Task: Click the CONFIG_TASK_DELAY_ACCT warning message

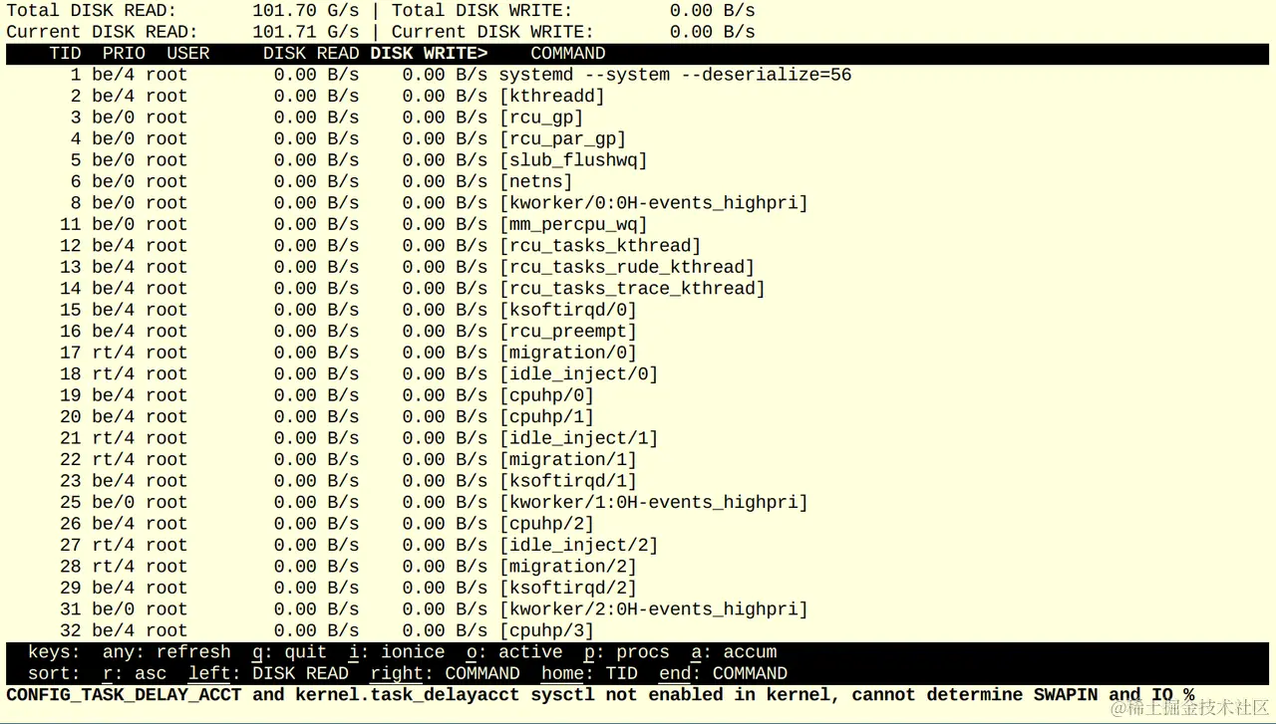Action: click(x=600, y=695)
